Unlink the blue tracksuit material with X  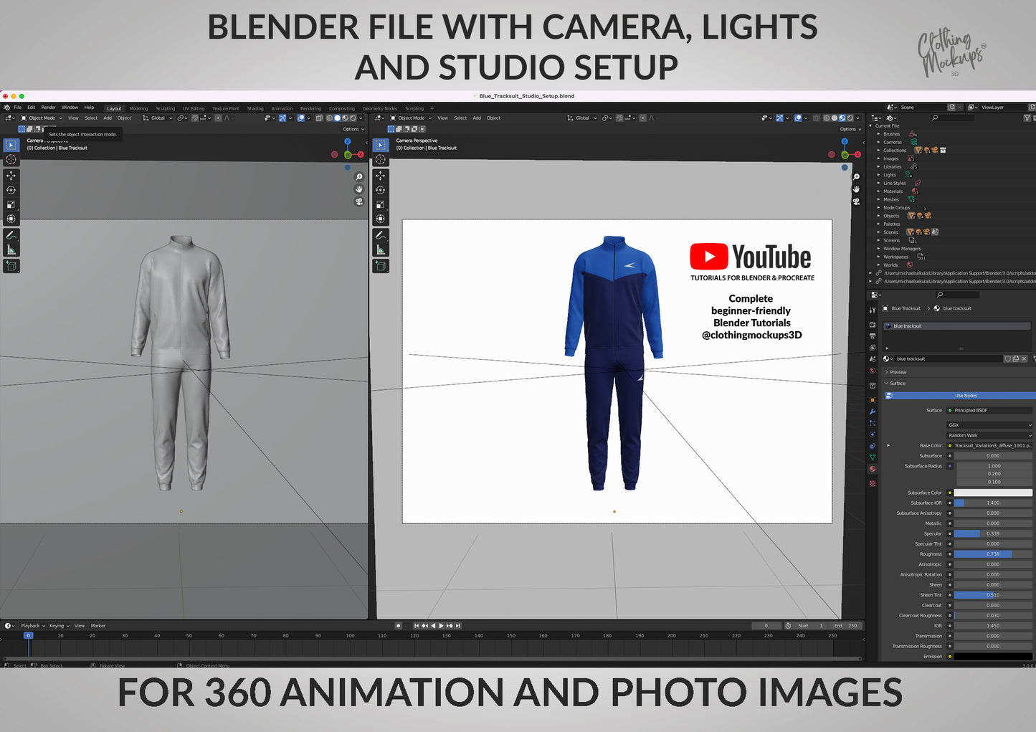[x=1025, y=358]
